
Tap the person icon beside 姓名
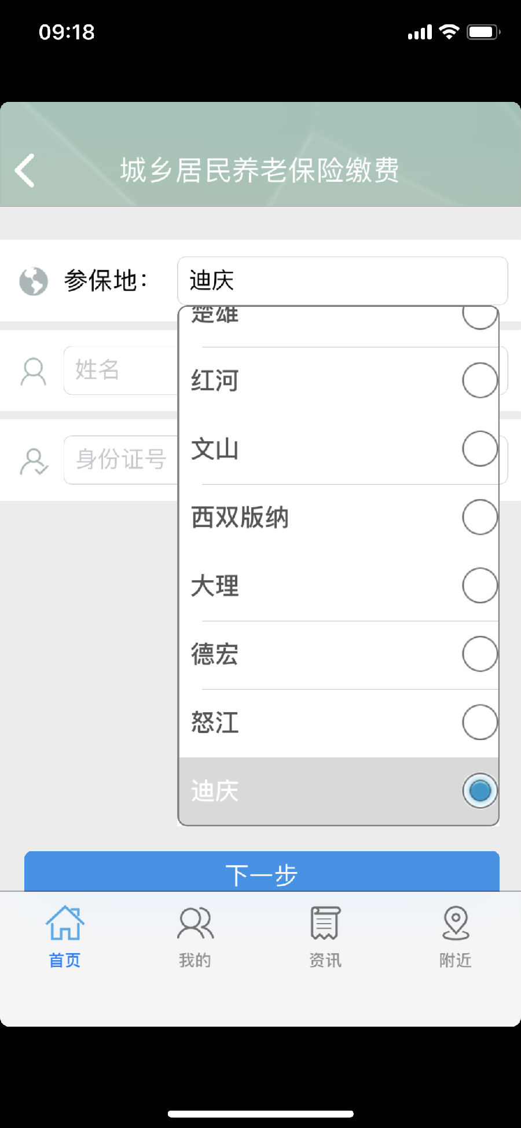(x=33, y=371)
